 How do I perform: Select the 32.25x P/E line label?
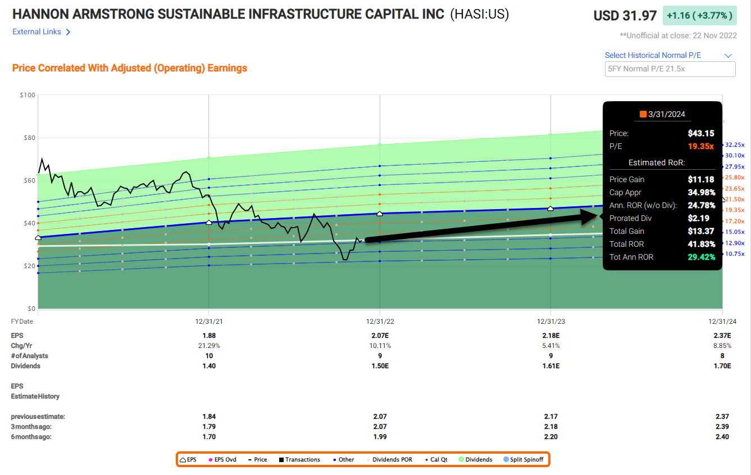pyautogui.click(x=735, y=145)
